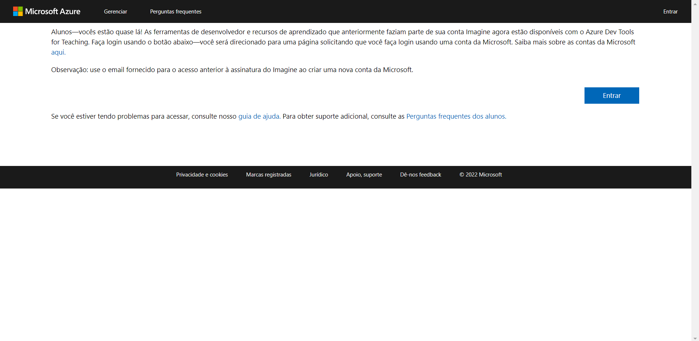The image size is (699, 341).
Task: Open Jurídico footer link
Action: pos(319,175)
